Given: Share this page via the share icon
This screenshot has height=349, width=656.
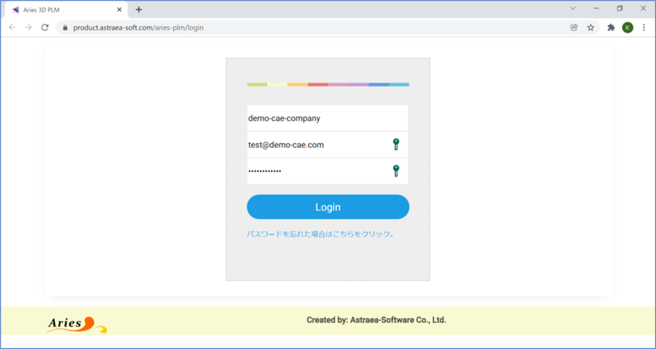Looking at the screenshot, I should coord(574,28).
